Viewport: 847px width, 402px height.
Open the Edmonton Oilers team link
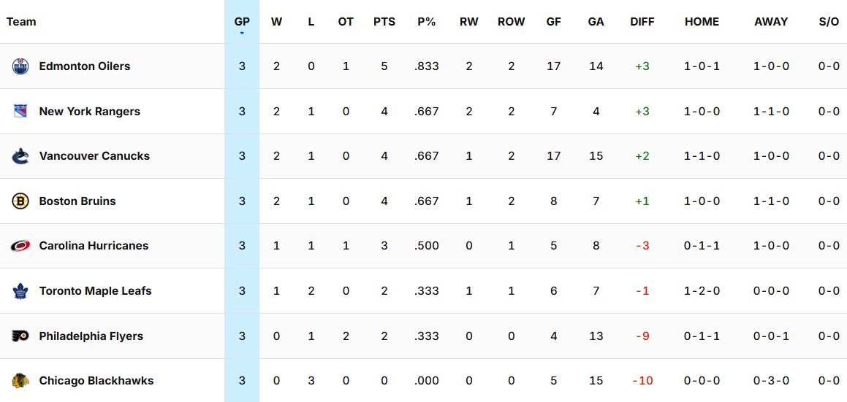click(85, 66)
